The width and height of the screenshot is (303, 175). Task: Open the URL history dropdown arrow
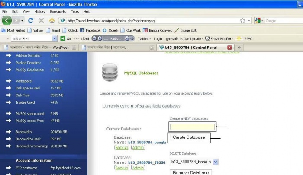(249, 21)
